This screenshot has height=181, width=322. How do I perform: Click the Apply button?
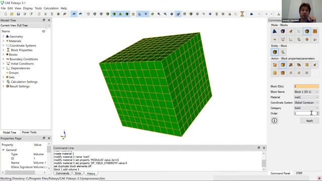tap(309, 121)
